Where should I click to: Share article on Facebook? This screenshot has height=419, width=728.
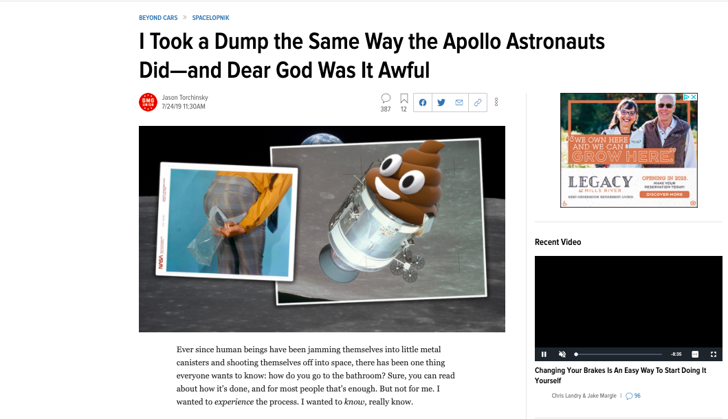[423, 103]
